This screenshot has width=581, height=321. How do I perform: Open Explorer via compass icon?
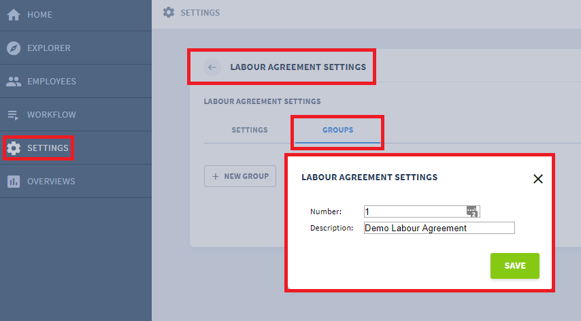click(x=14, y=48)
